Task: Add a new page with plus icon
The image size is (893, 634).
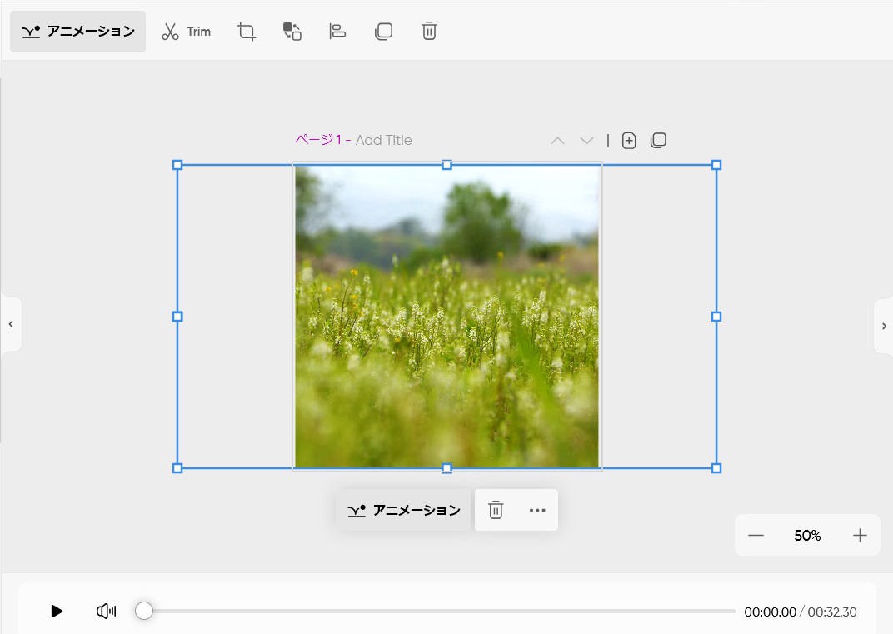Action: 629,141
